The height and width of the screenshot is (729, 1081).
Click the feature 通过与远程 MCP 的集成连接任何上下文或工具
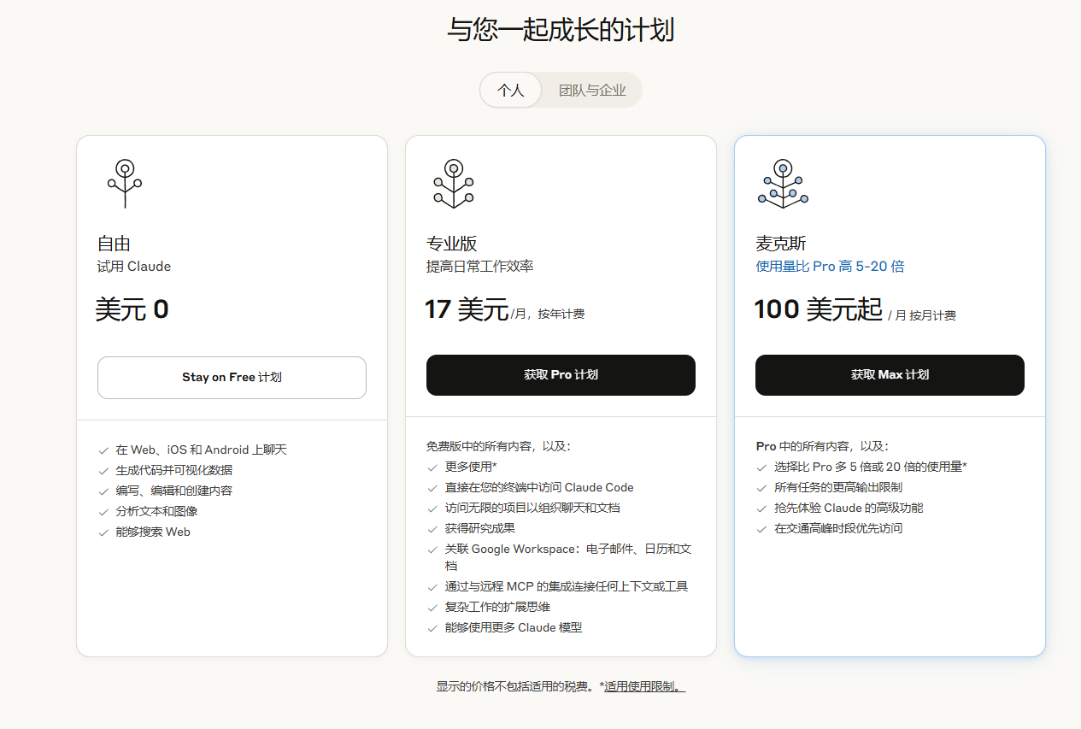coord(567,586)
